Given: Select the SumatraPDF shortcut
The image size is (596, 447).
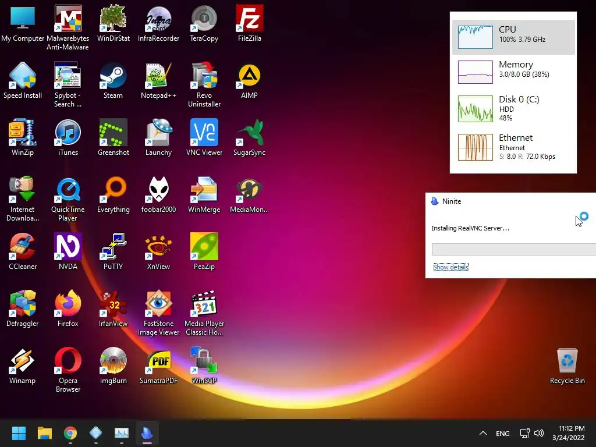Looking at the screenshot, I should click(x=158, y=365).
